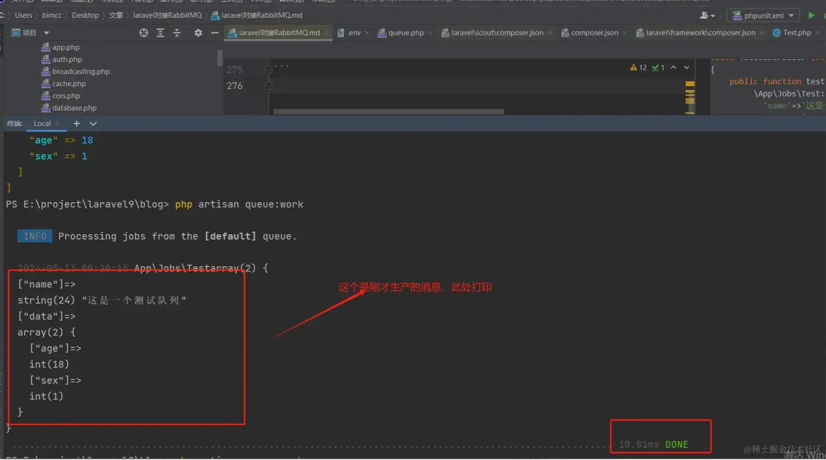Click the "age" => 18 terminal line
Image resolution: width=826 pixels, height=460 pixels.
[61, 140]
